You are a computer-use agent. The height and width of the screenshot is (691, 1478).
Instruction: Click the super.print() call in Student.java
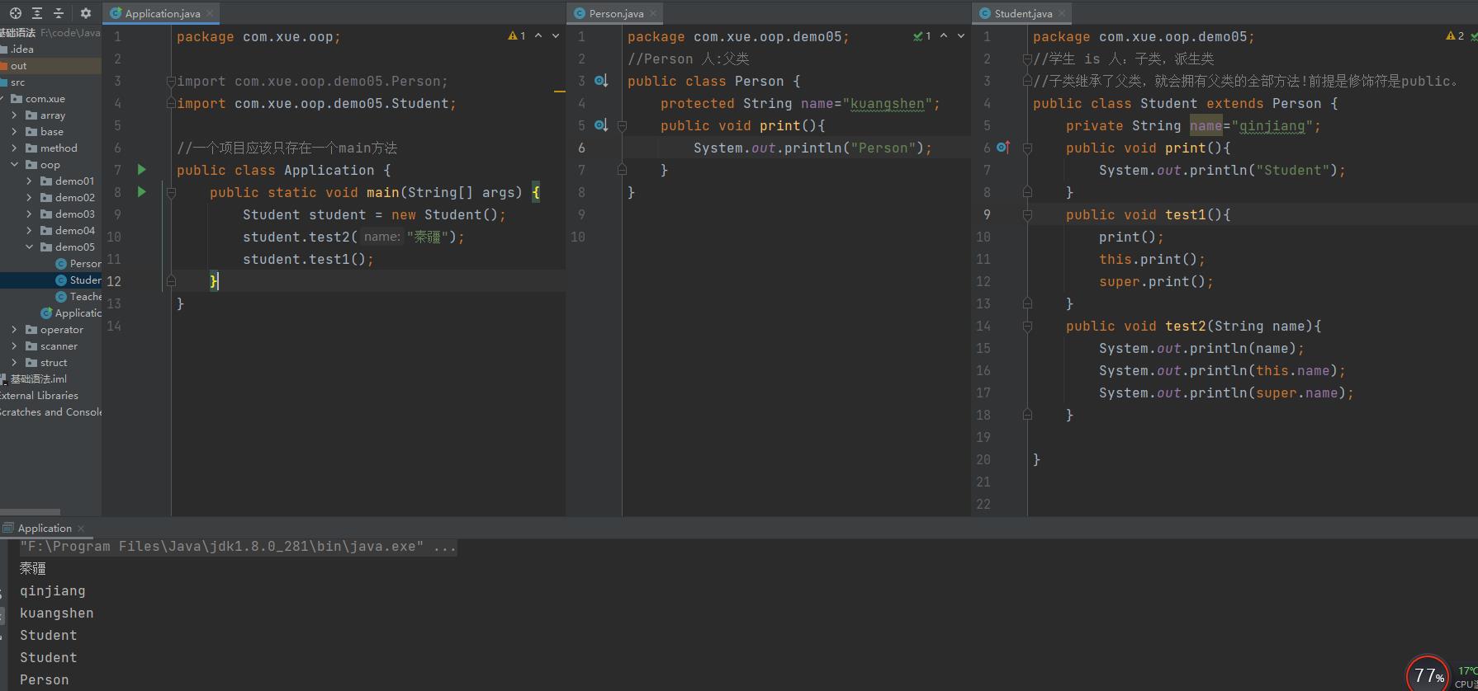point(1156,281)
